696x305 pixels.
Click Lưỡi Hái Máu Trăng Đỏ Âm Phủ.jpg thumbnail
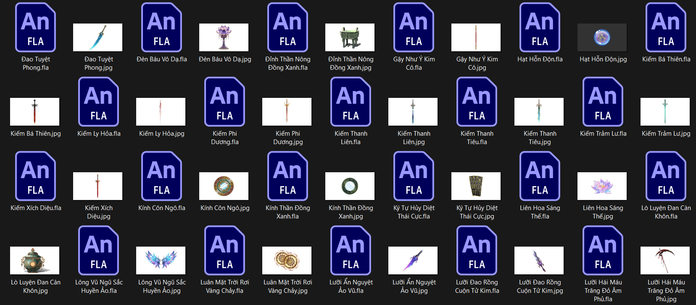point(665,260)
